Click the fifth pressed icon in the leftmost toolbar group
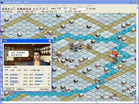Viewport: 139px width, 104px height. pyautogui.click(x=14, y=9)
